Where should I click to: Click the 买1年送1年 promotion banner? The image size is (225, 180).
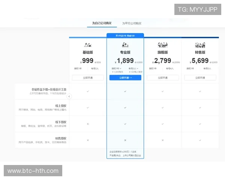pyautogui.click(x=125, y=36)
